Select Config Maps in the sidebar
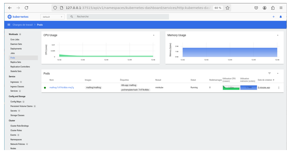 point(16,102)
